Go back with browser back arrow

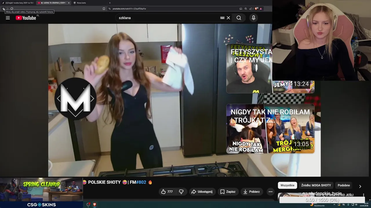click(3, 9)
